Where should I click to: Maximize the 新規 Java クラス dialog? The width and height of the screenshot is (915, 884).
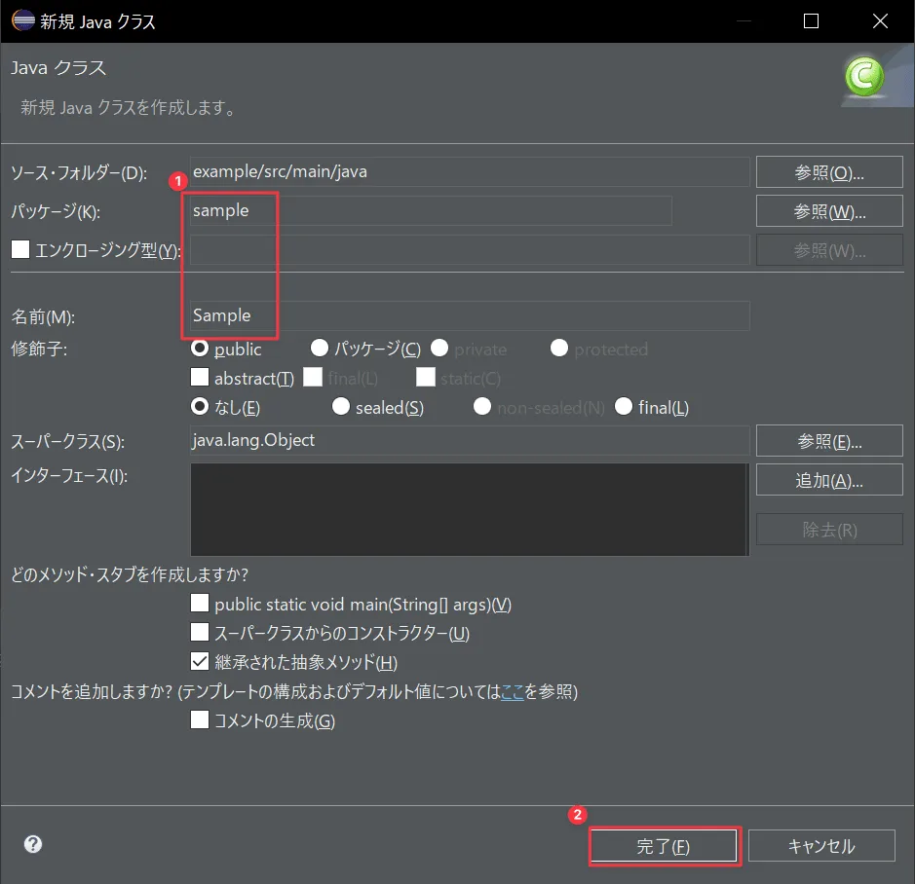pos(811,21)
